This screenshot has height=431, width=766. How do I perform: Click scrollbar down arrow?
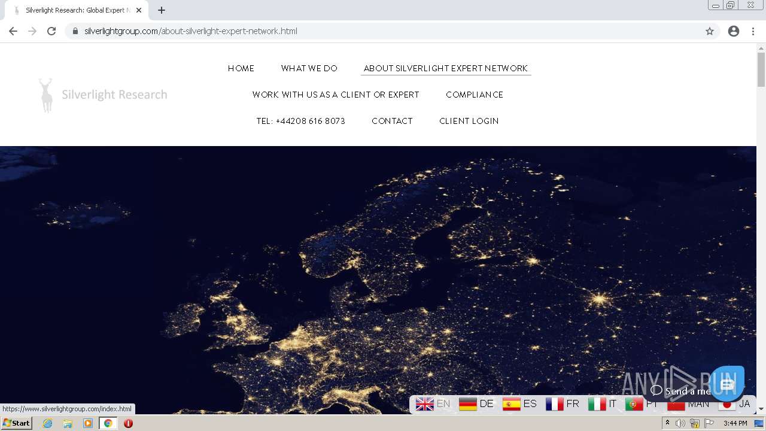tap(761, 409)
